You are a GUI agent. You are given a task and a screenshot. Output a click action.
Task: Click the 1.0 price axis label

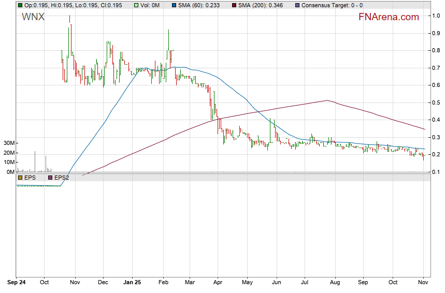pos(436,16)
